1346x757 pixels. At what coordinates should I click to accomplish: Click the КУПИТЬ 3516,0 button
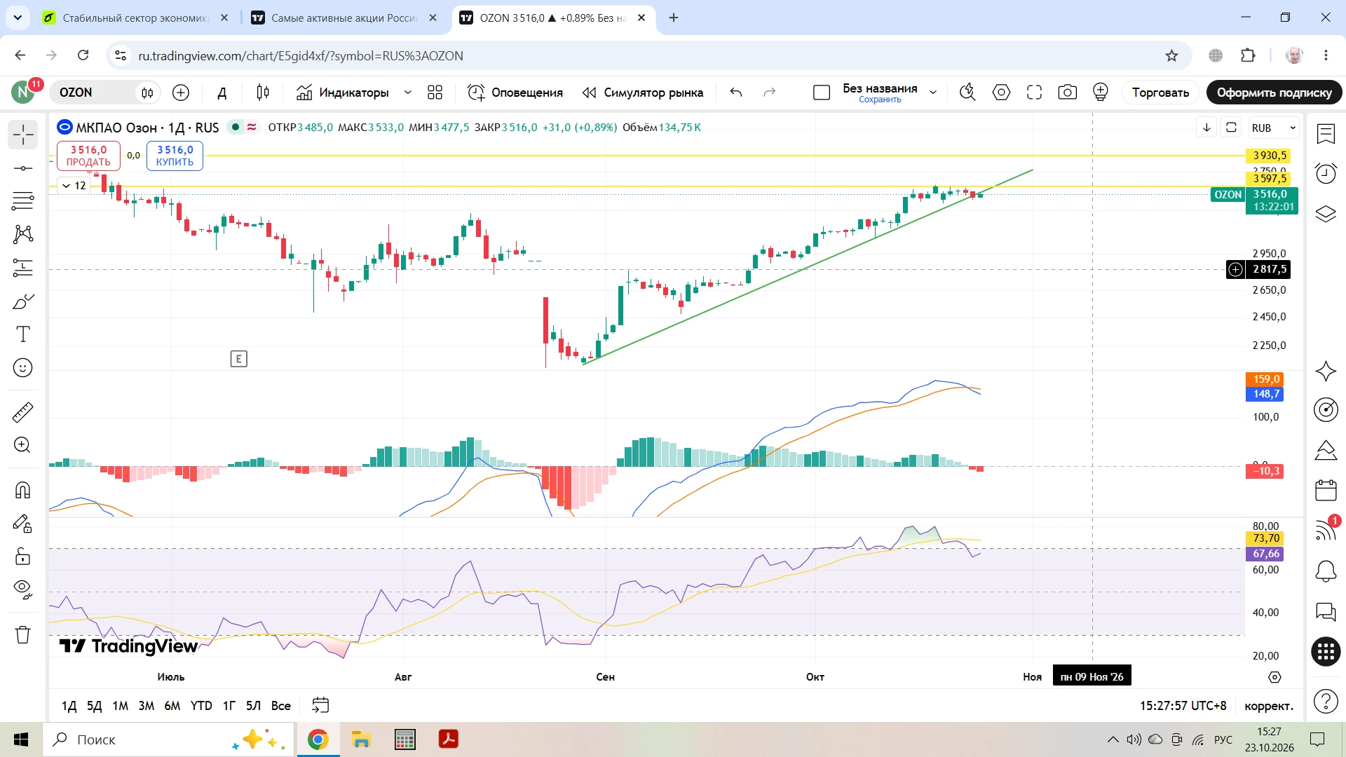[x=175, y=156]
